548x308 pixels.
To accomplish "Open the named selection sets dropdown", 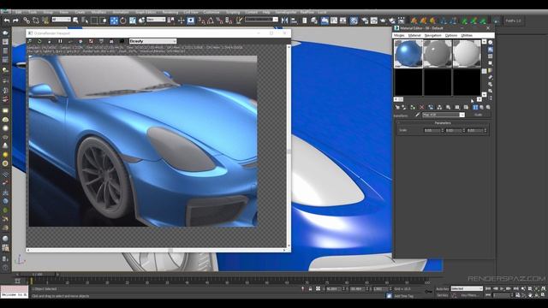I will pos(261,20).
